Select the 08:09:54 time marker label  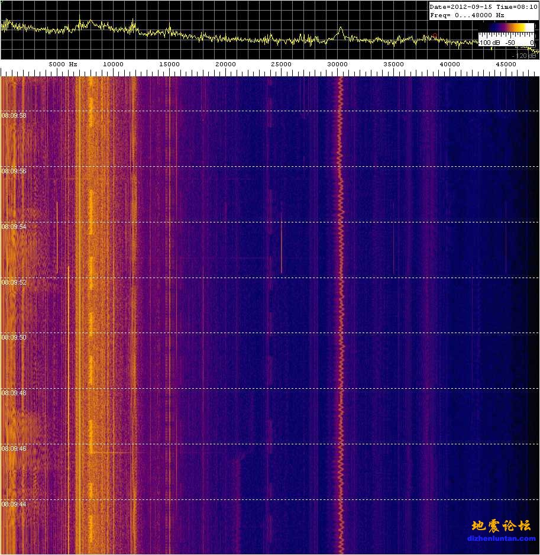point(14,227)
